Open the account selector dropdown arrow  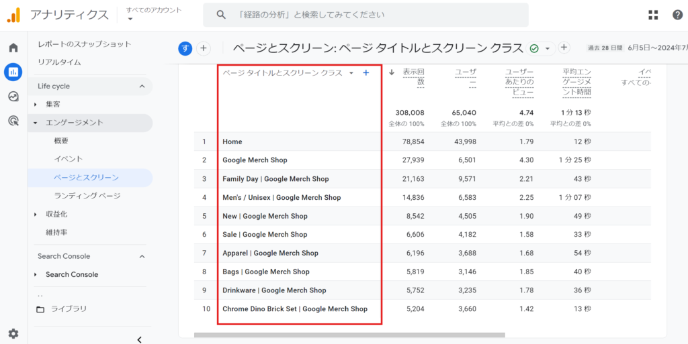[x=130, y=19]
